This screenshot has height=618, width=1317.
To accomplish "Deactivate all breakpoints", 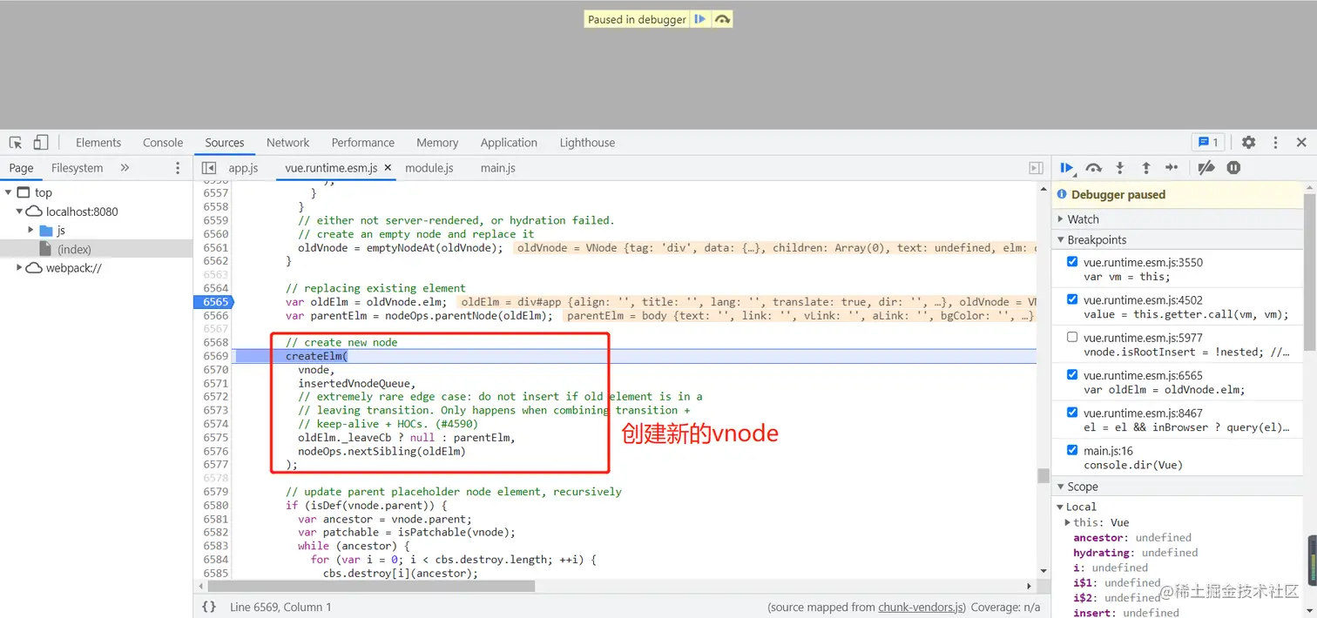I will tap(1206, 168).
